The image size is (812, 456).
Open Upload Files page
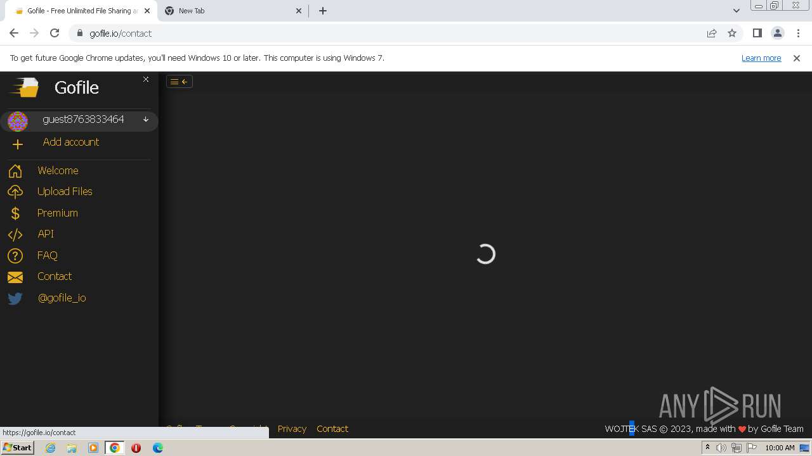[x=65, y=191]
